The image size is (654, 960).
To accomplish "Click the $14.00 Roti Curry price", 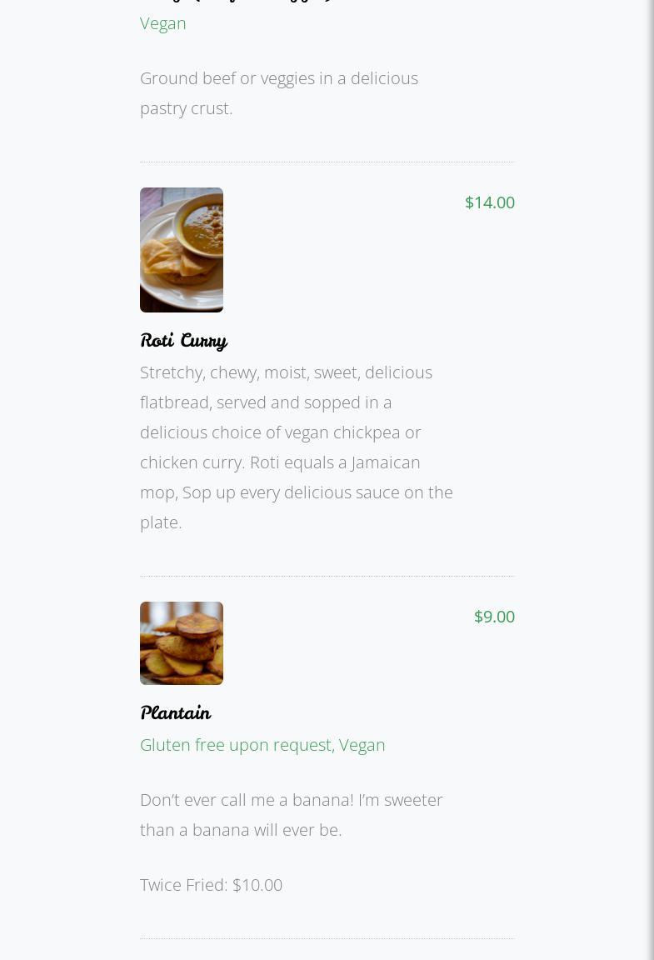I will point(489,202).
